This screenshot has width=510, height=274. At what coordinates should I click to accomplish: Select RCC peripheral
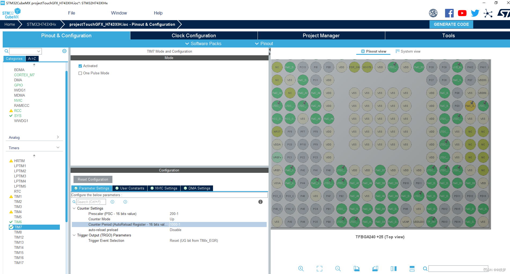click(x=18, y=111)
